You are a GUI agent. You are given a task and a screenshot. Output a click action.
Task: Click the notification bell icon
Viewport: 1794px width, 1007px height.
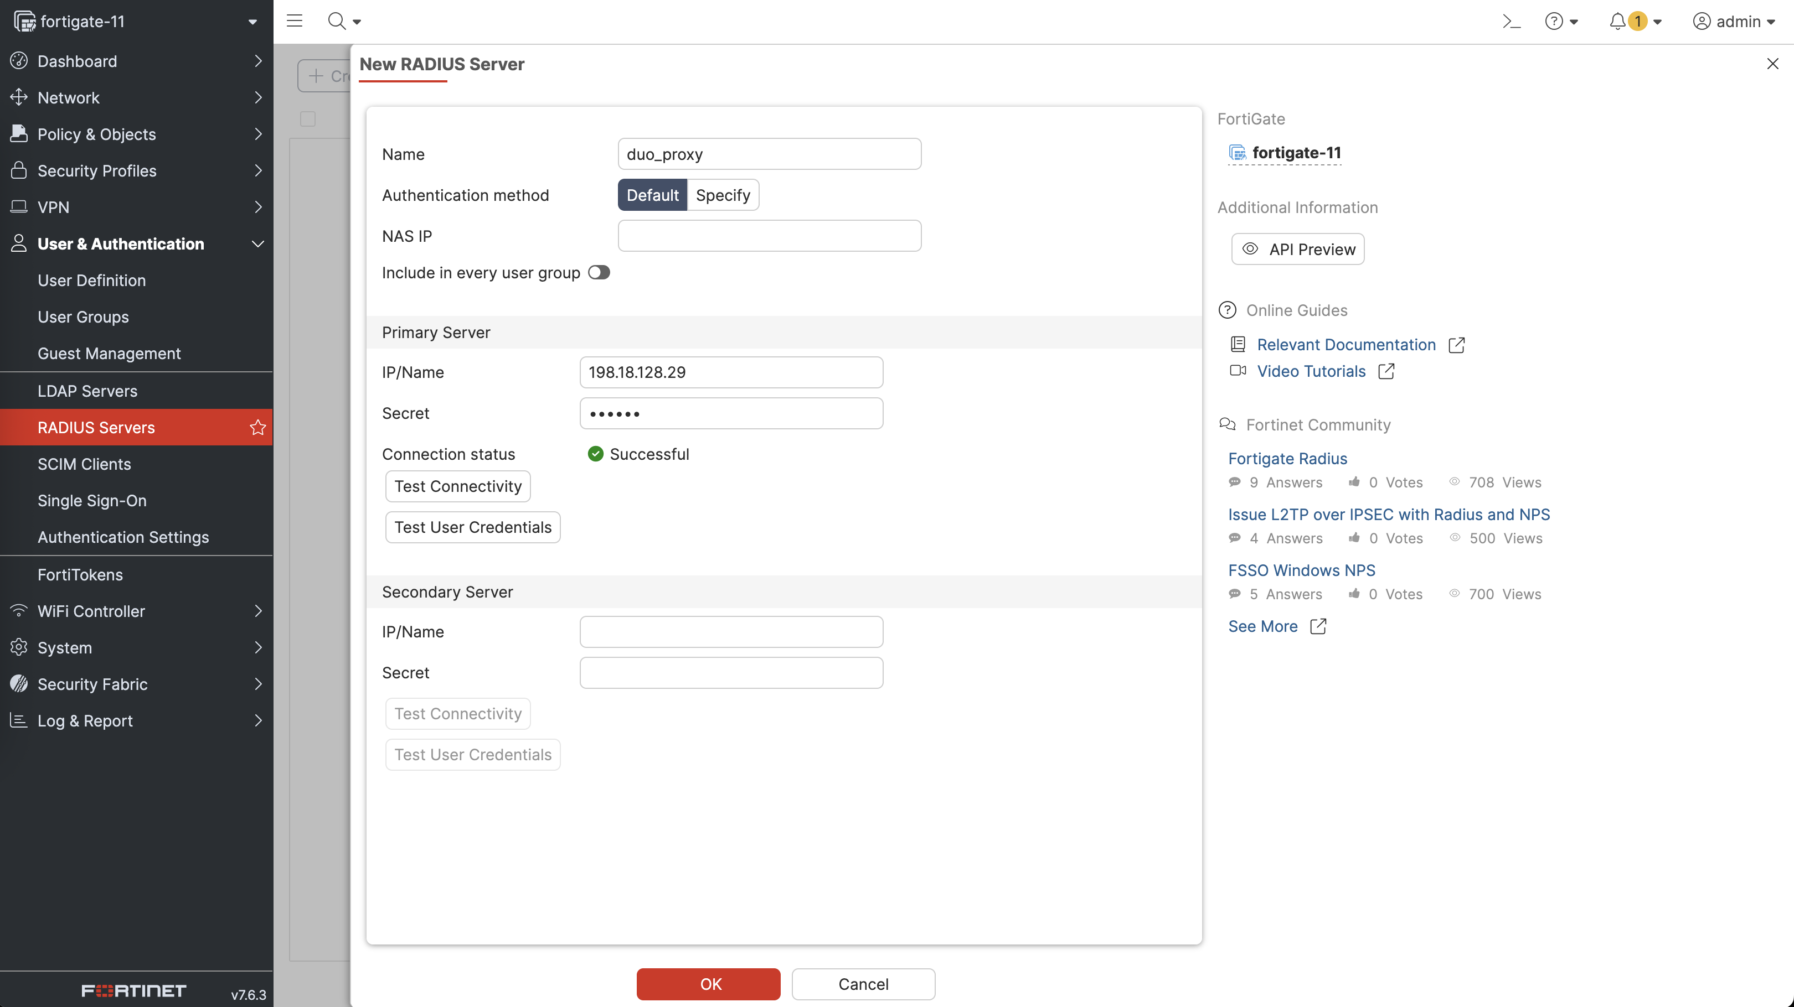point(1617,21)
